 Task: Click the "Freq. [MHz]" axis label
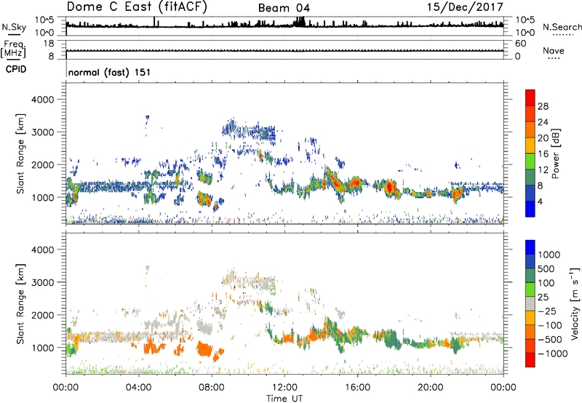pyautogui.click(x=14, y=49)
